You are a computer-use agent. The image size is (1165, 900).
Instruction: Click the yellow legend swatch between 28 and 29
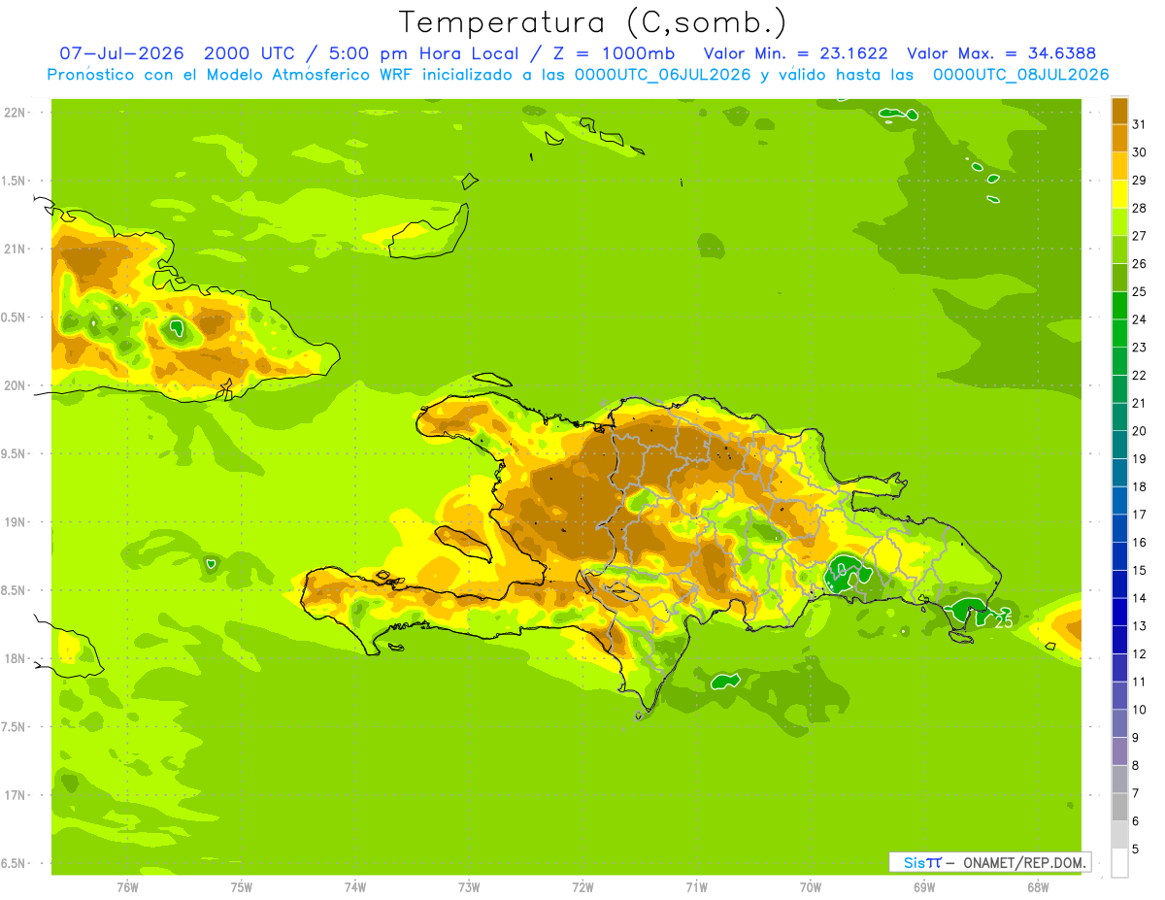pos(1119,194)
